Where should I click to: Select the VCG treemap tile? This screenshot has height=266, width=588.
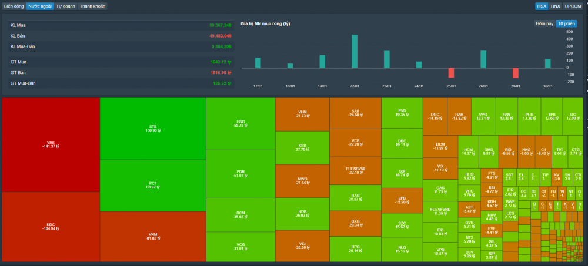click(240, 247)
